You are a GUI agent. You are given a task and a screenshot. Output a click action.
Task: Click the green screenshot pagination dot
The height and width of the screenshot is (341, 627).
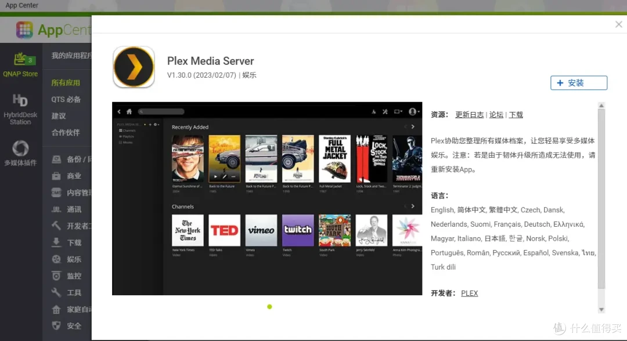point(269,307)
